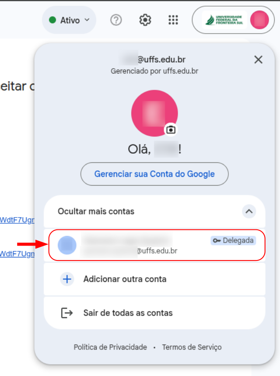The image size is (280, 376).
Task: Choose Adicionar outra conta
Action: pos(154,279)
